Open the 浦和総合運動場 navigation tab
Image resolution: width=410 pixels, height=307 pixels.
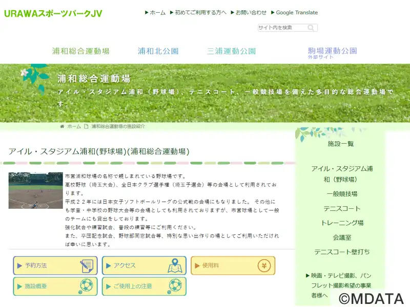[80, 51]
